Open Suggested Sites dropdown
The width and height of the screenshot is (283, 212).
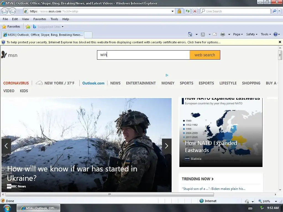[x=48, y=27]
